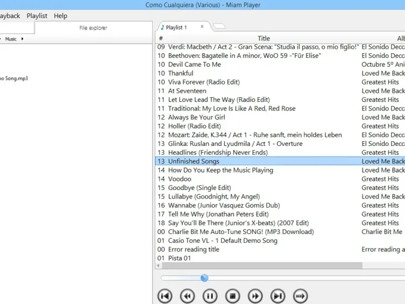The image size is (405, 304).
Task: Select 'Lullabye (Goodnight, My Angel)' track
Action: click(x=280, y=196)
